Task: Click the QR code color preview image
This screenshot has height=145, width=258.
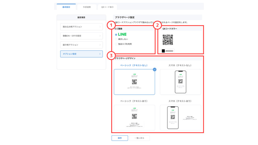Action: 168,40
